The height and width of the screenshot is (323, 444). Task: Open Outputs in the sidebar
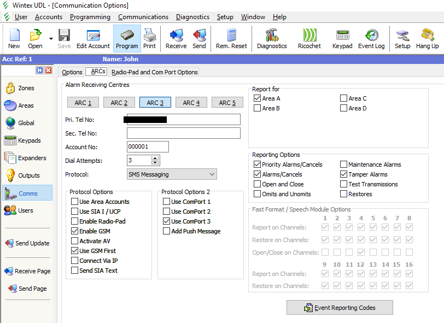(x=22, y=175)
